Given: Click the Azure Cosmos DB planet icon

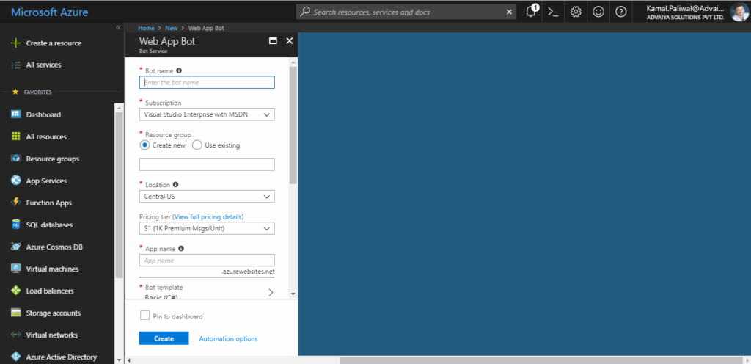Looking at the screenshot, I should [x=16, y=247].
